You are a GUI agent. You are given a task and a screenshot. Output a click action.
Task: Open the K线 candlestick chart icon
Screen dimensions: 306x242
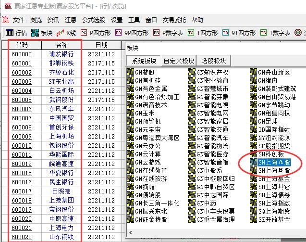61,33
